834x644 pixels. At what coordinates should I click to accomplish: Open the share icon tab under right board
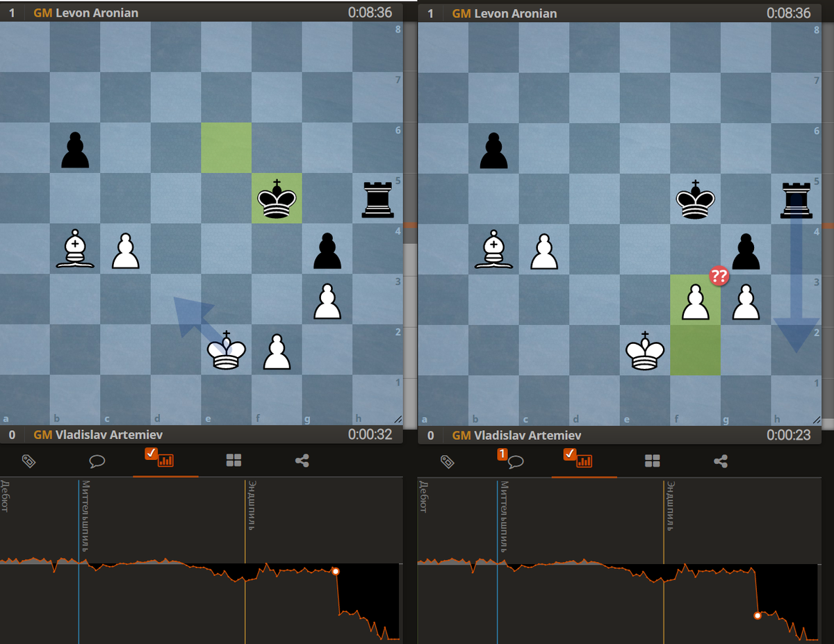720,461
